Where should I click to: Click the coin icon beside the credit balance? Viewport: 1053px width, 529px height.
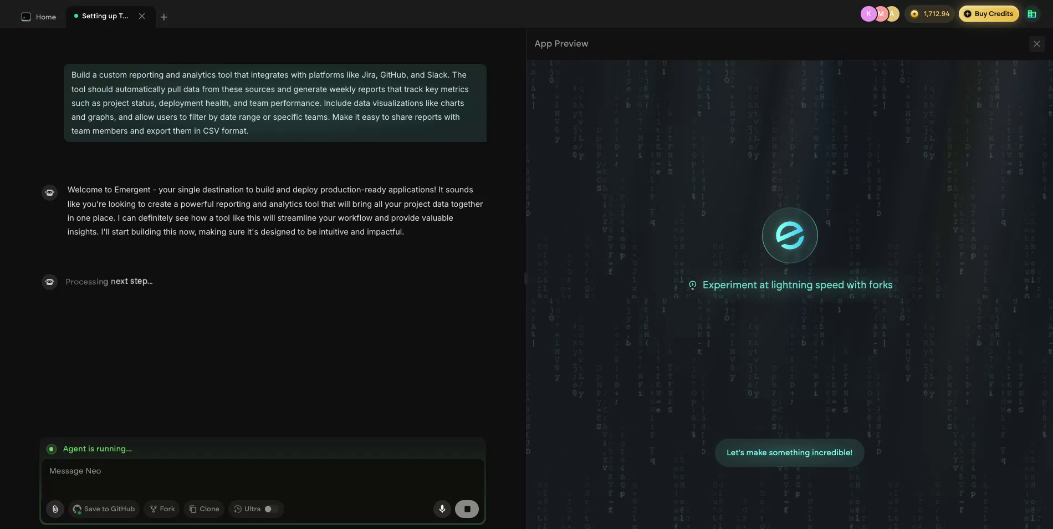tap(914, 13)
